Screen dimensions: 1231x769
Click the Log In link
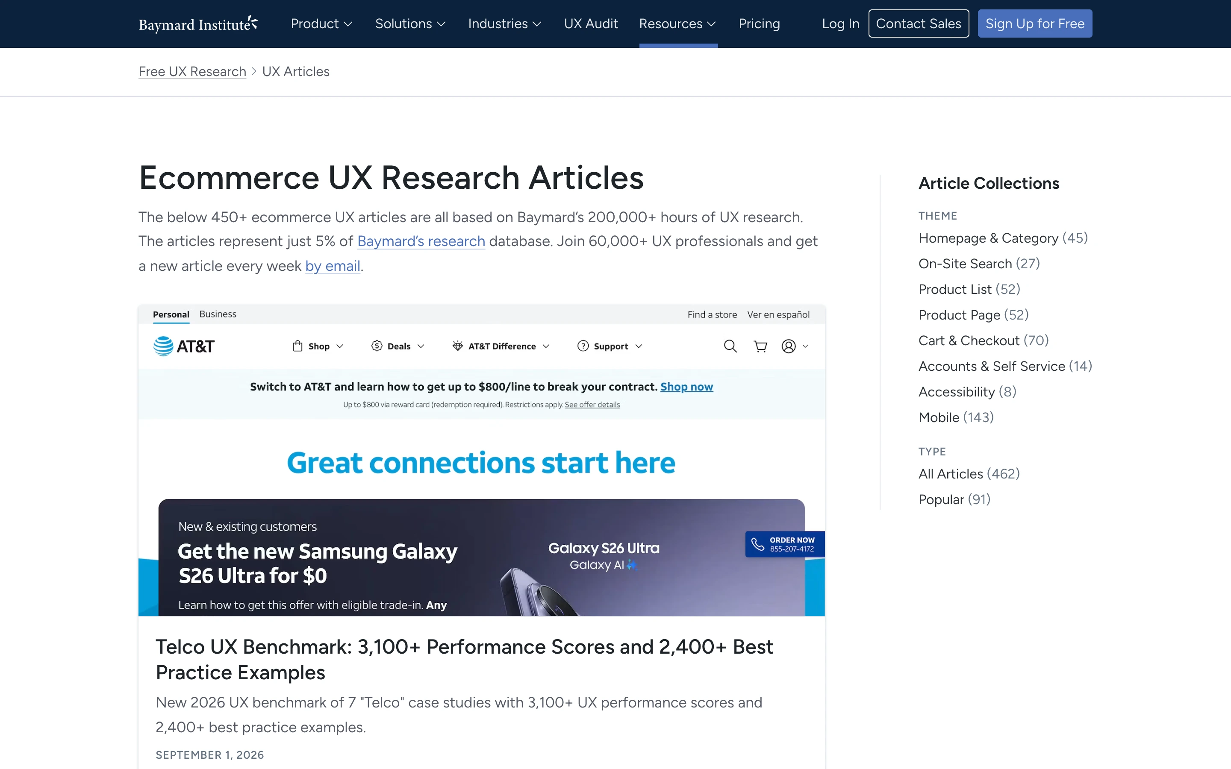pos(840,23)
